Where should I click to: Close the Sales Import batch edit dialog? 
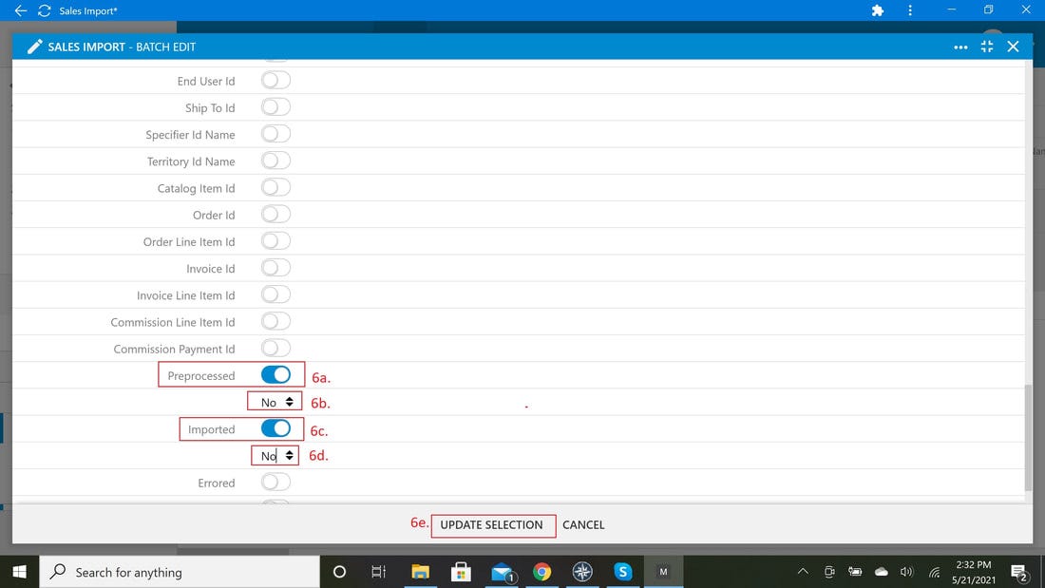1013,47
